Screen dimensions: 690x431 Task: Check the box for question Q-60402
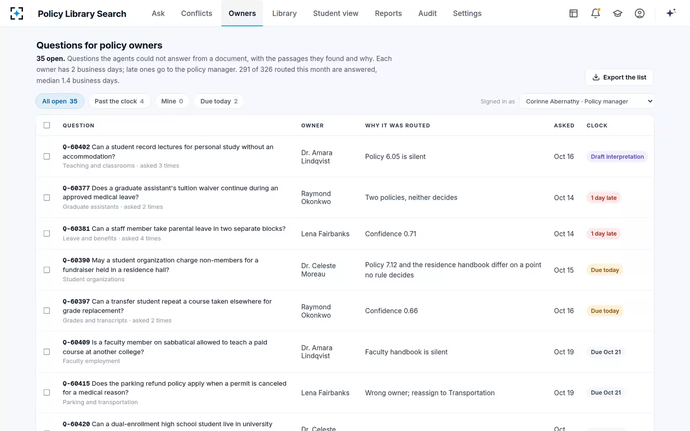47,157
